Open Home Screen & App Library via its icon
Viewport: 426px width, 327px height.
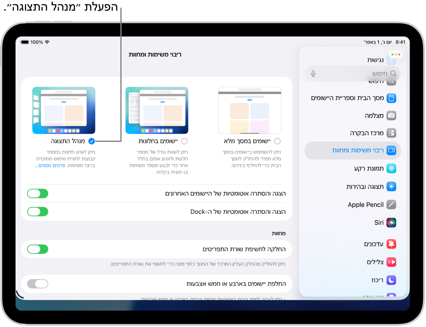[391, 98]
